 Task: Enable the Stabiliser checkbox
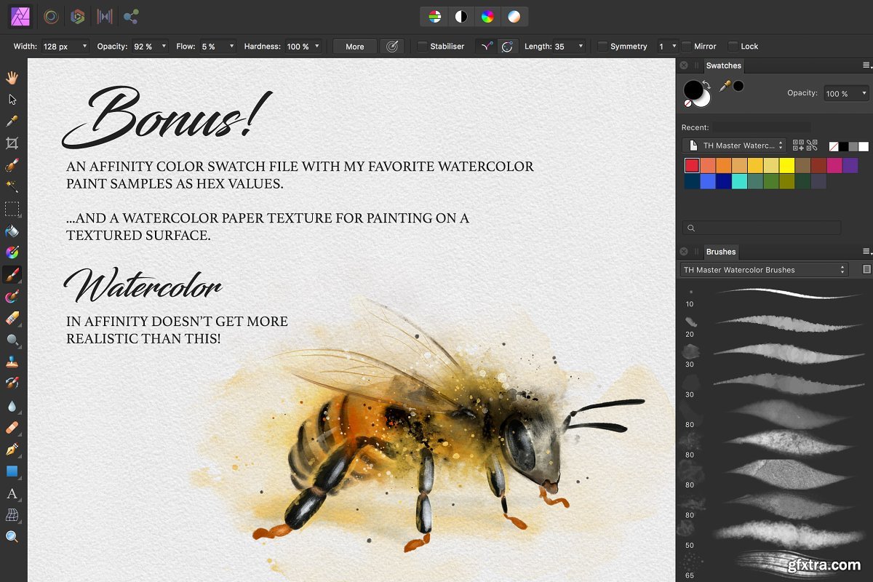pos(422,47)
